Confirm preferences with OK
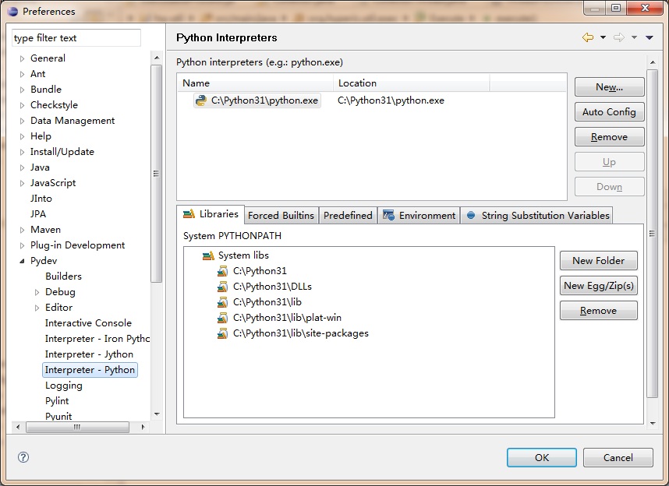The height and width of the screenshot is (486, 669). pyautogui.click(x=542, y=457)
